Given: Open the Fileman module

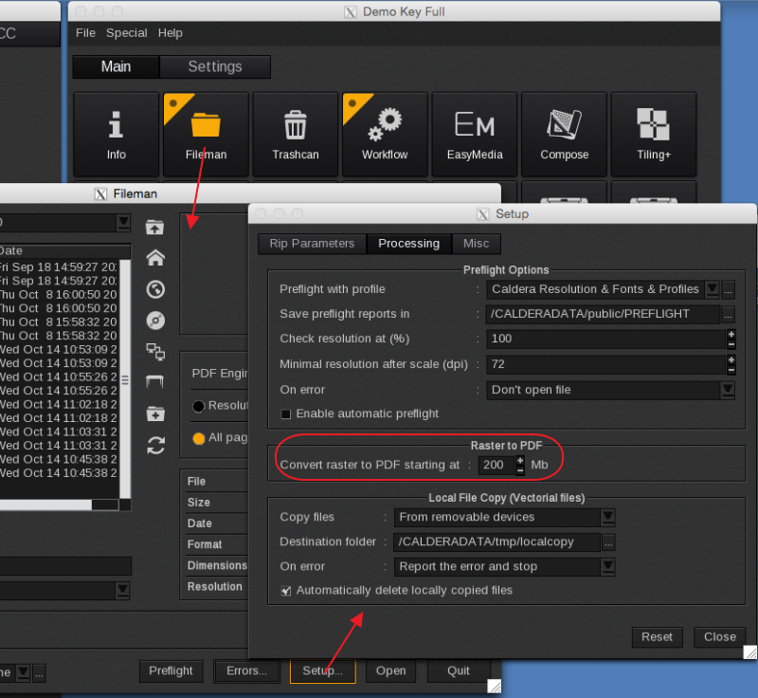Looking at the screenshot, I should tap(206, 134).
